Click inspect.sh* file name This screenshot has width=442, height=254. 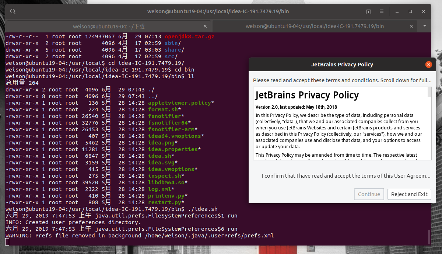pyautogui.click(x=166, y=176)
